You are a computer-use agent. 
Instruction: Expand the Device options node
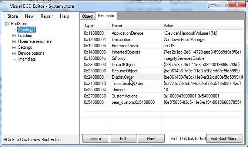point(14,53)
